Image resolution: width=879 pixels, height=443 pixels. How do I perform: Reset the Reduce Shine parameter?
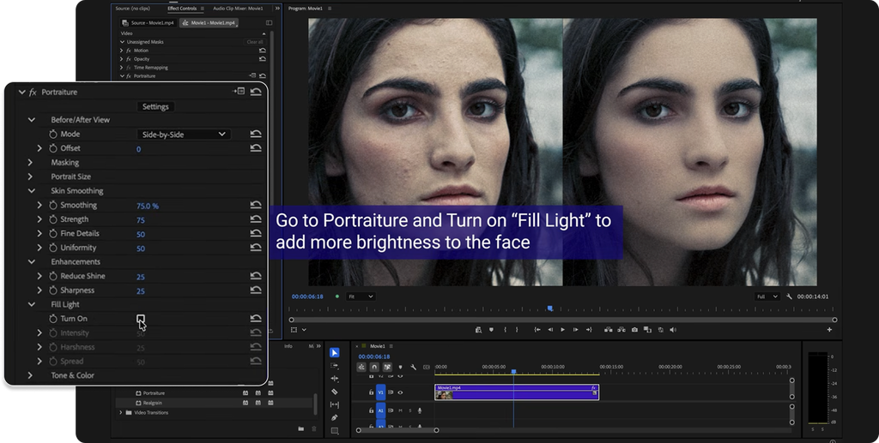point(256,276)
